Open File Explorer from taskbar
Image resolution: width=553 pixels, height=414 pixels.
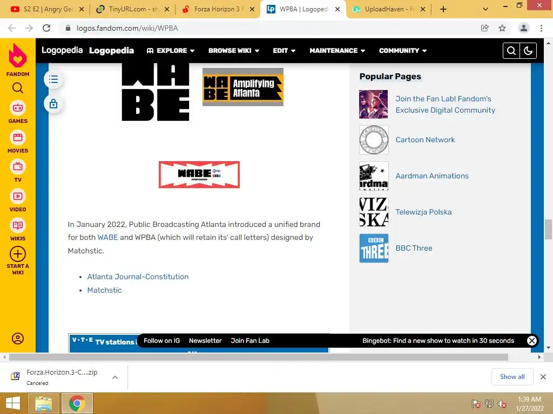43,403
